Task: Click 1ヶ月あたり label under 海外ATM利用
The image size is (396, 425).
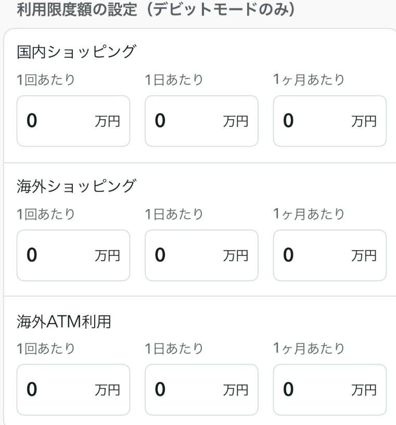Action: tap(309, 348)
